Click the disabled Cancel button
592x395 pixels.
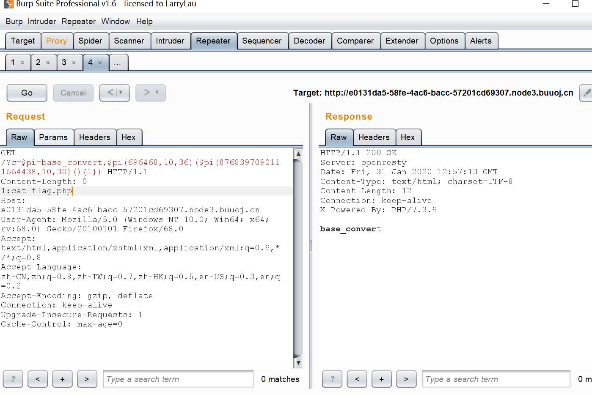(x=73, y=93)
